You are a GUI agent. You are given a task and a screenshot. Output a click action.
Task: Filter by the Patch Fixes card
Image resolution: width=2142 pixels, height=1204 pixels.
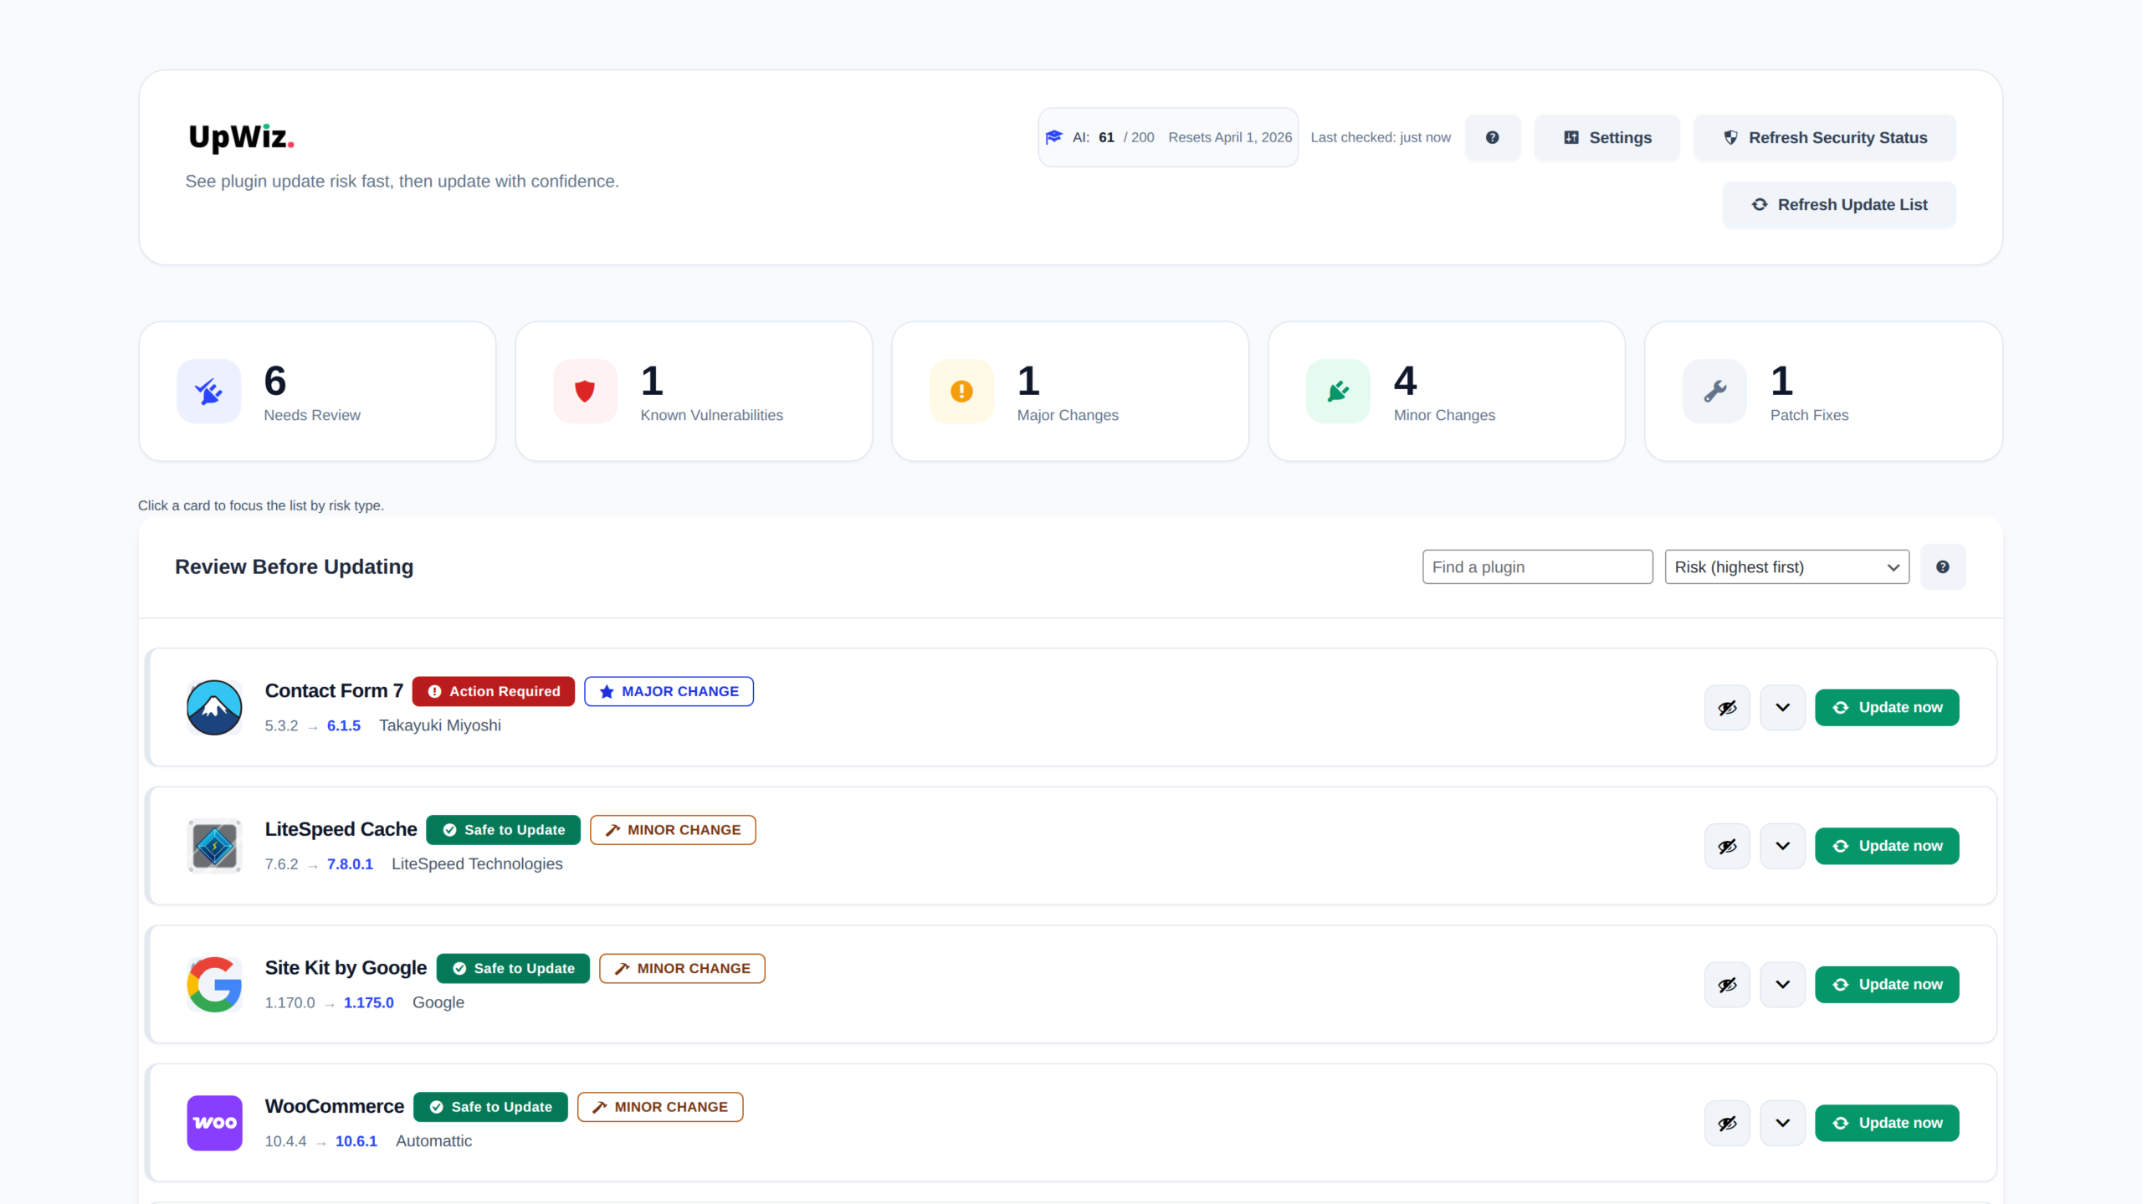(x=1823, y=391)
